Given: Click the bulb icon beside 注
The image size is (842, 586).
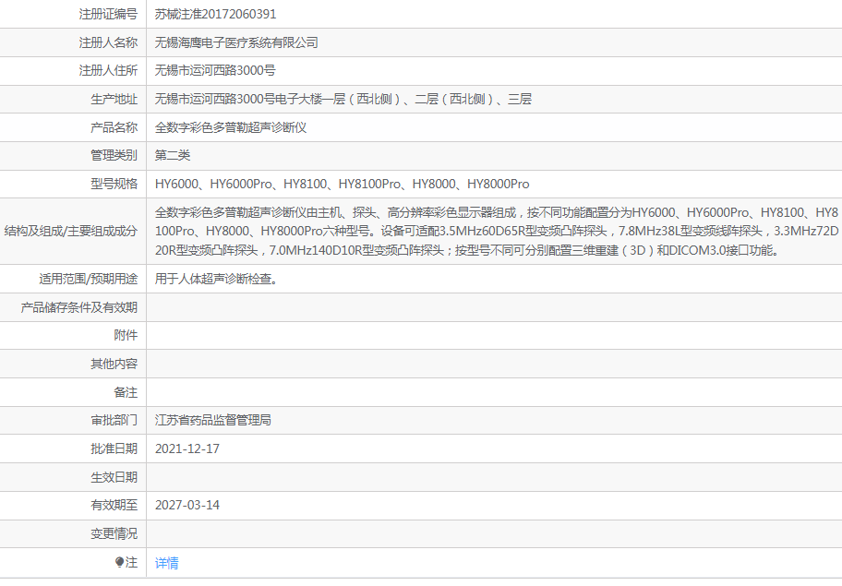Looking at the screenshot, I should (120, 562).
